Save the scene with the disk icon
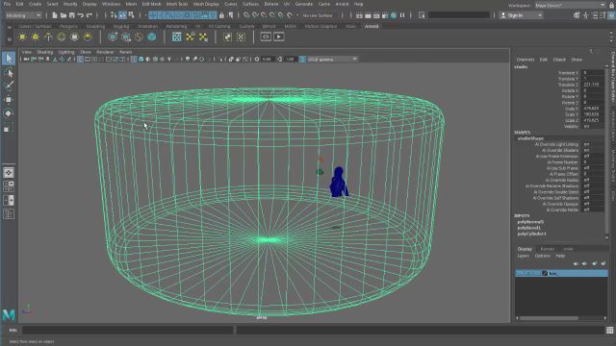 [x=72, y=15]
